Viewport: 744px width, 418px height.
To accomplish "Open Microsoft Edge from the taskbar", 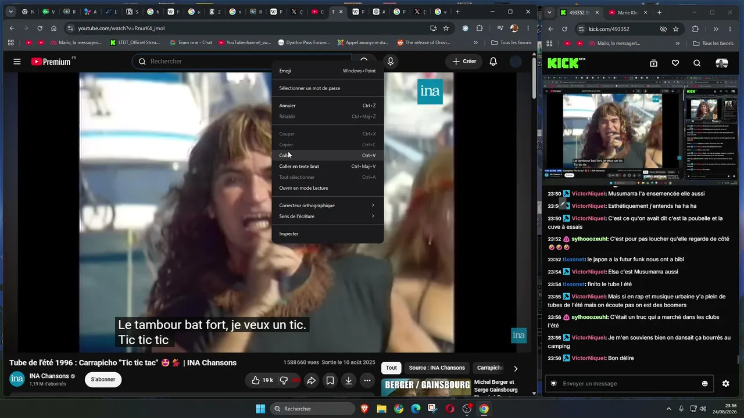I will pos(416,409).
